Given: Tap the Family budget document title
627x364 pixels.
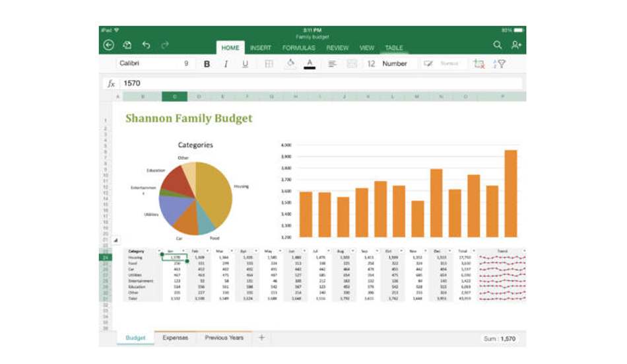Looking at the screenshot, I should pyautogui.click(x=312, y=37).
